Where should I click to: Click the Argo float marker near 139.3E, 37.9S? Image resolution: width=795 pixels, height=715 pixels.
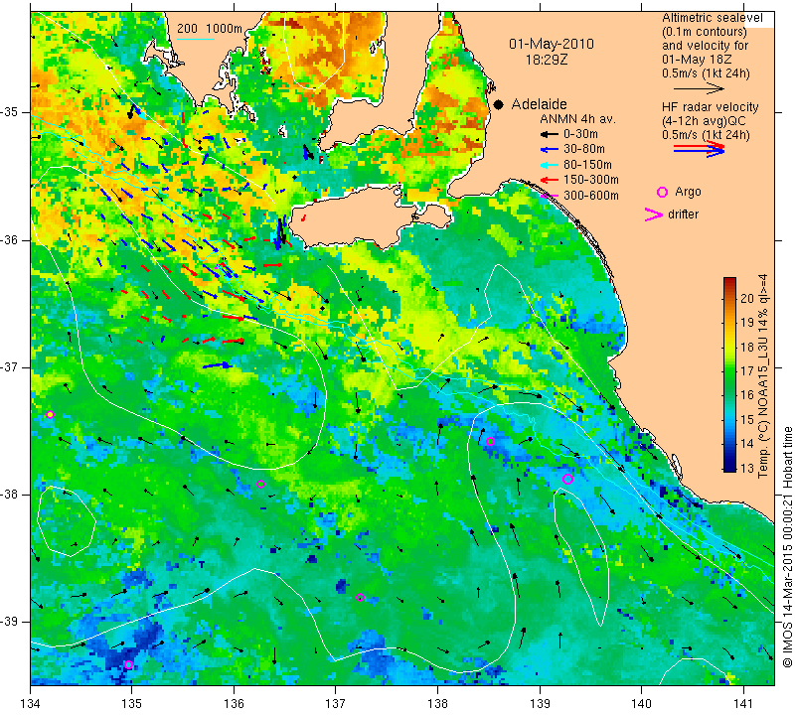567,480
